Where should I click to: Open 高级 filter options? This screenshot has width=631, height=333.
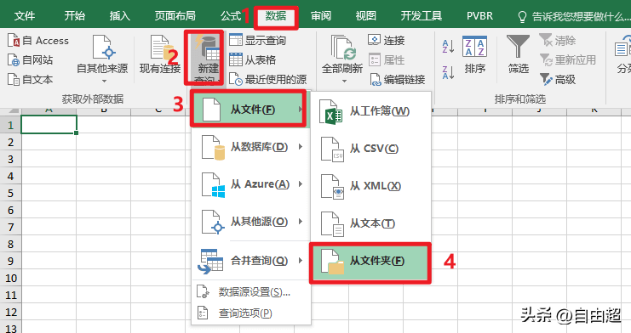pos(558,79)
